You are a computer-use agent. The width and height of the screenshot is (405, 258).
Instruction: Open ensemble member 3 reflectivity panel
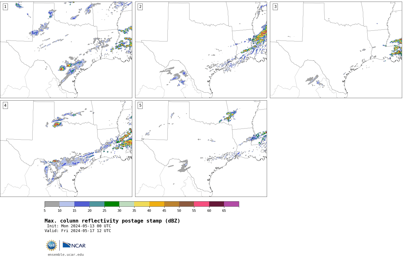point(336,50)
